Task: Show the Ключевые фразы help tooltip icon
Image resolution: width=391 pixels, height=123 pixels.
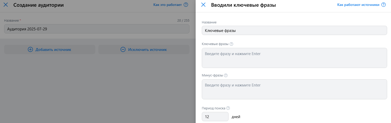Action: coord(231,44)
